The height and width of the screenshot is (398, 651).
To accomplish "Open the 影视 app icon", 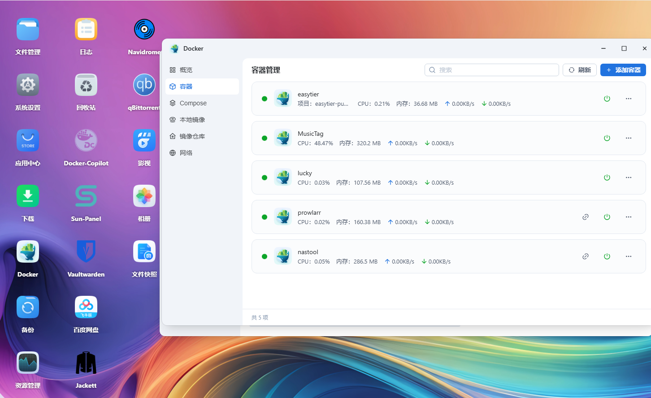I will (x=144, y=141).
